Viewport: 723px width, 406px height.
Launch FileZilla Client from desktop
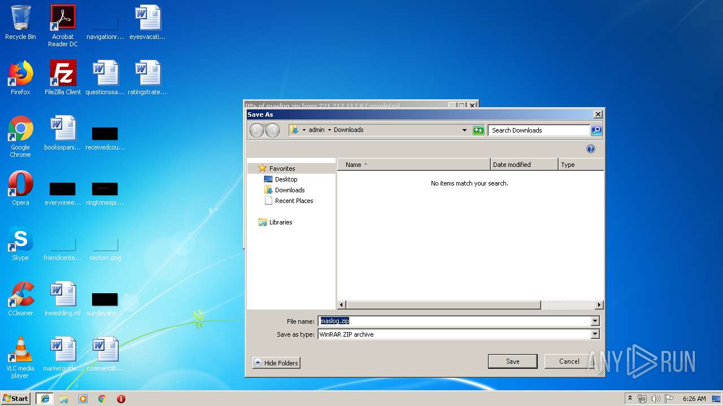(x=63, y=78)
